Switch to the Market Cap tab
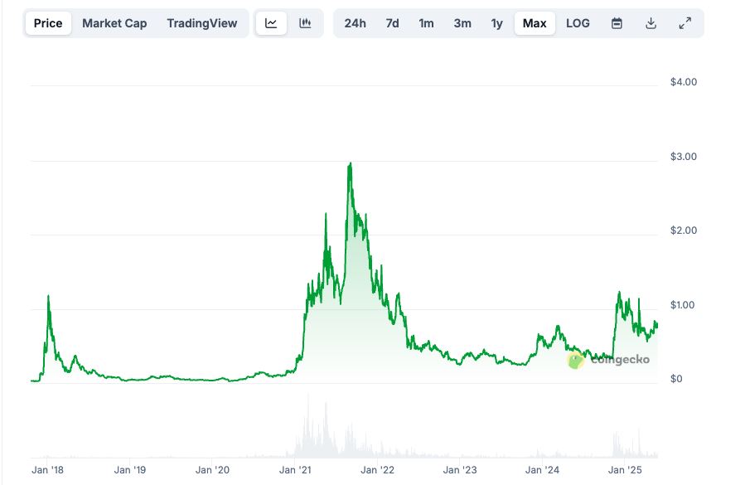This screenshot has width=745, height=485. pyautogui.click(x=114, y=23)
